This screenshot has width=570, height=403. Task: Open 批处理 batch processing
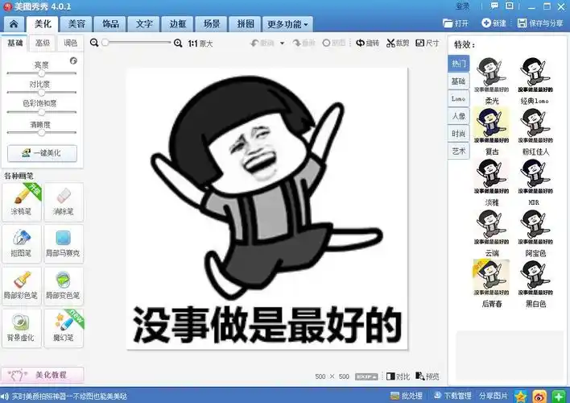point(407,396)
